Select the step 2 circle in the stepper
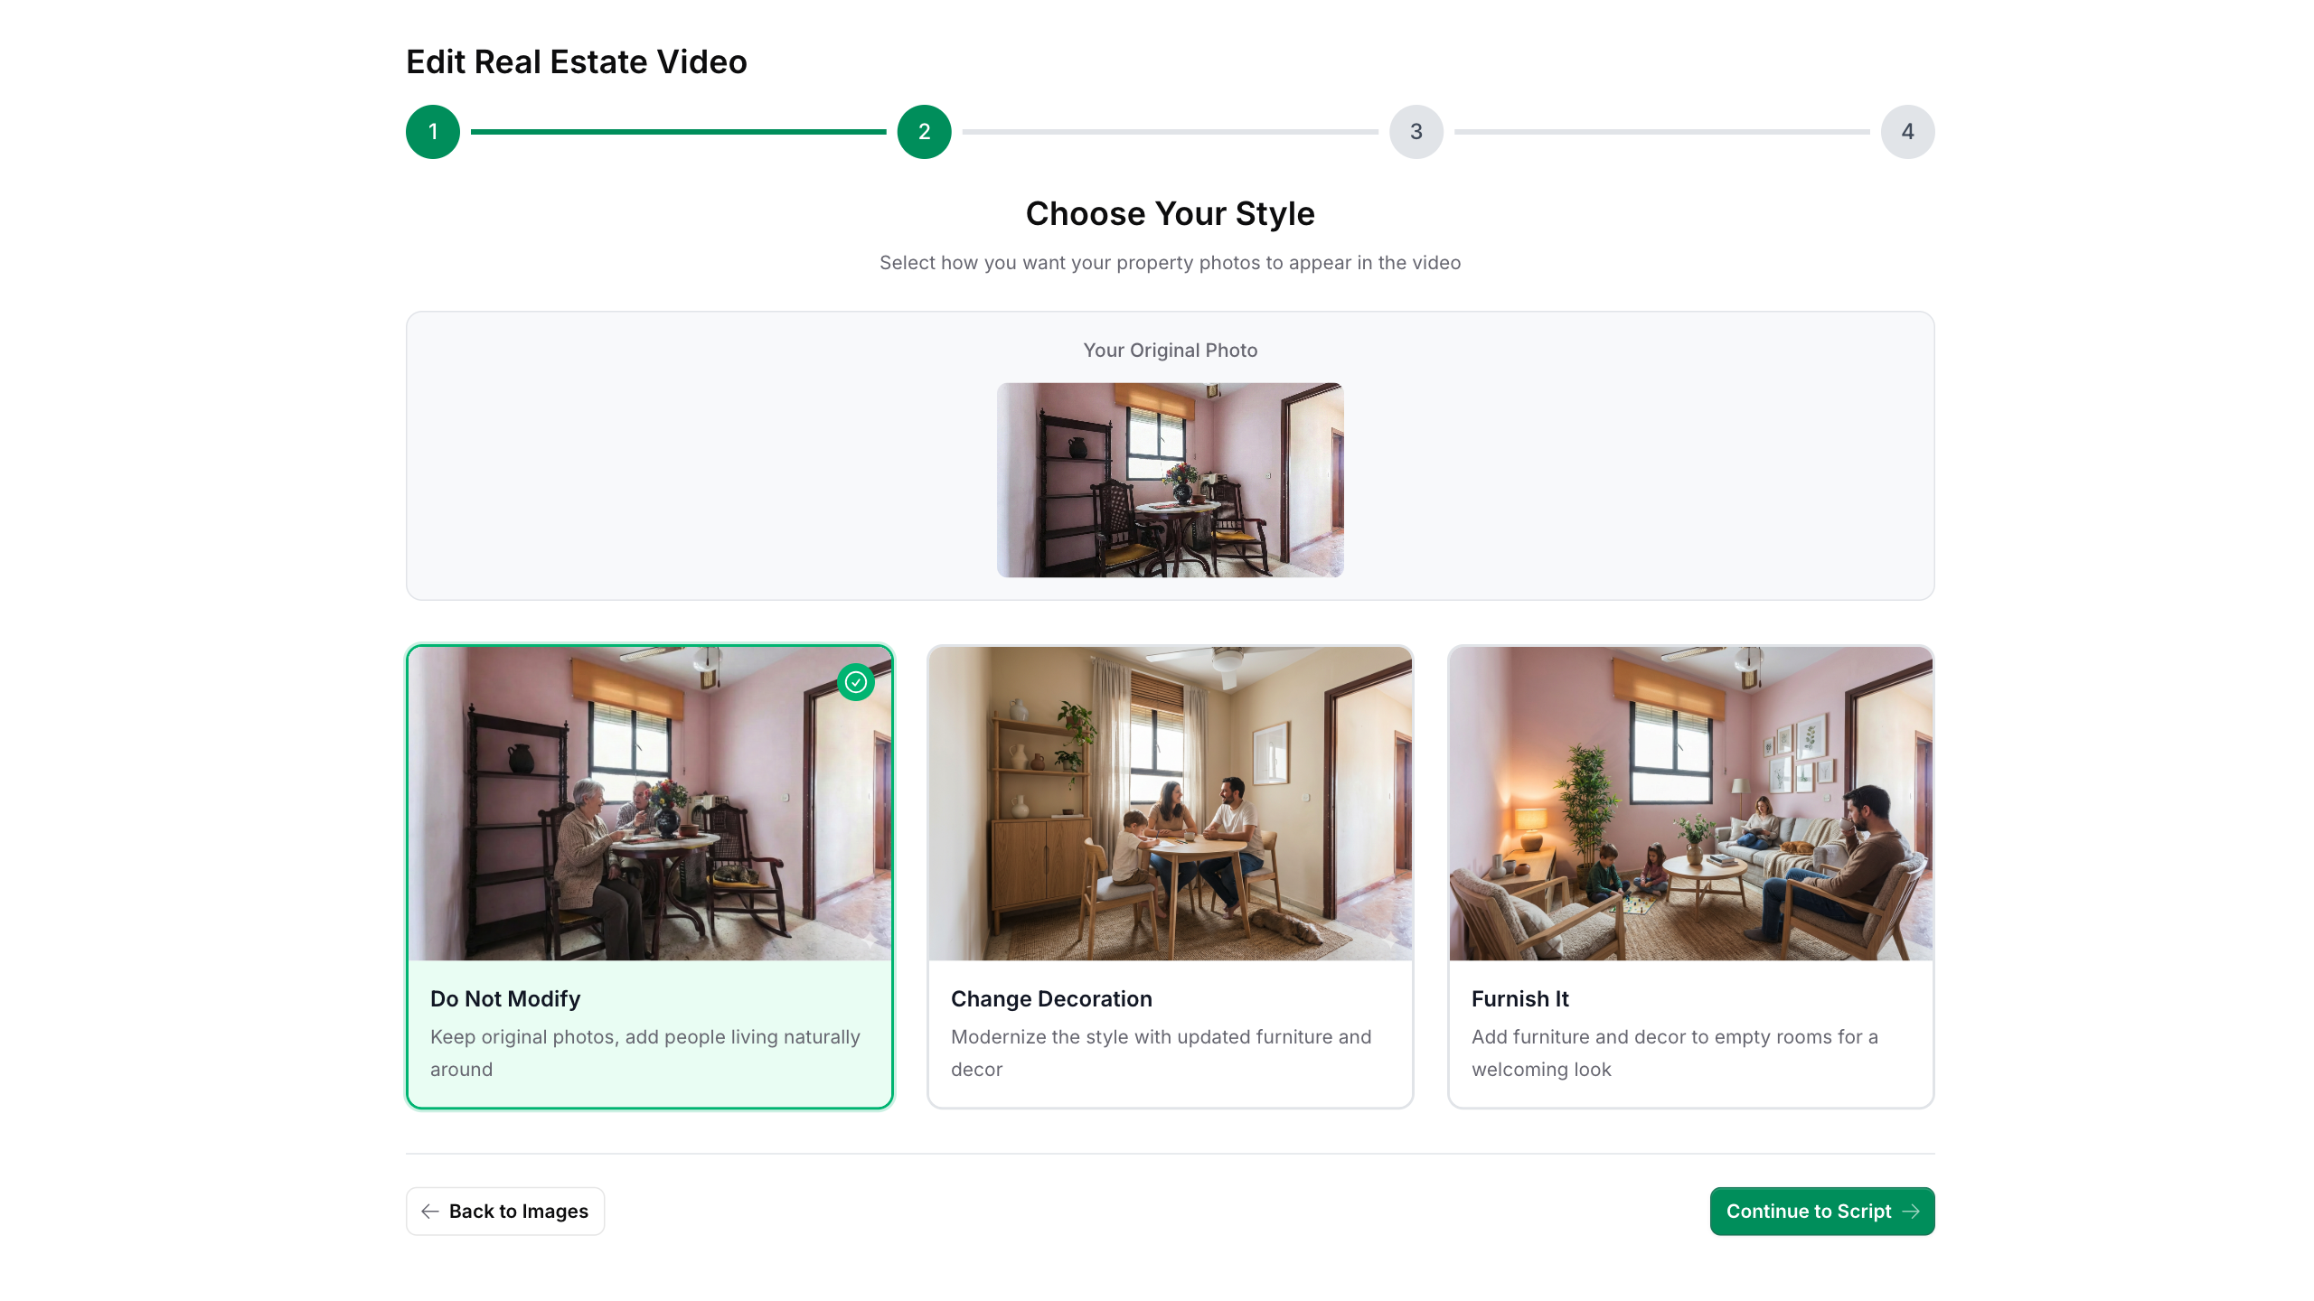Viewport: 2314px width, 1301px height. 924,132
